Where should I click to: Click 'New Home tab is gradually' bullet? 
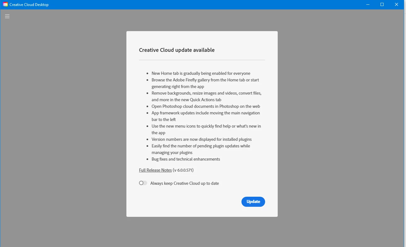click(x=201, y=73)
